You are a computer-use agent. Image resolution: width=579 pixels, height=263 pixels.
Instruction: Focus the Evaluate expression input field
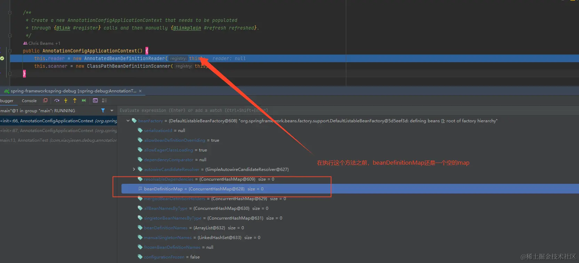click(348, 110)
